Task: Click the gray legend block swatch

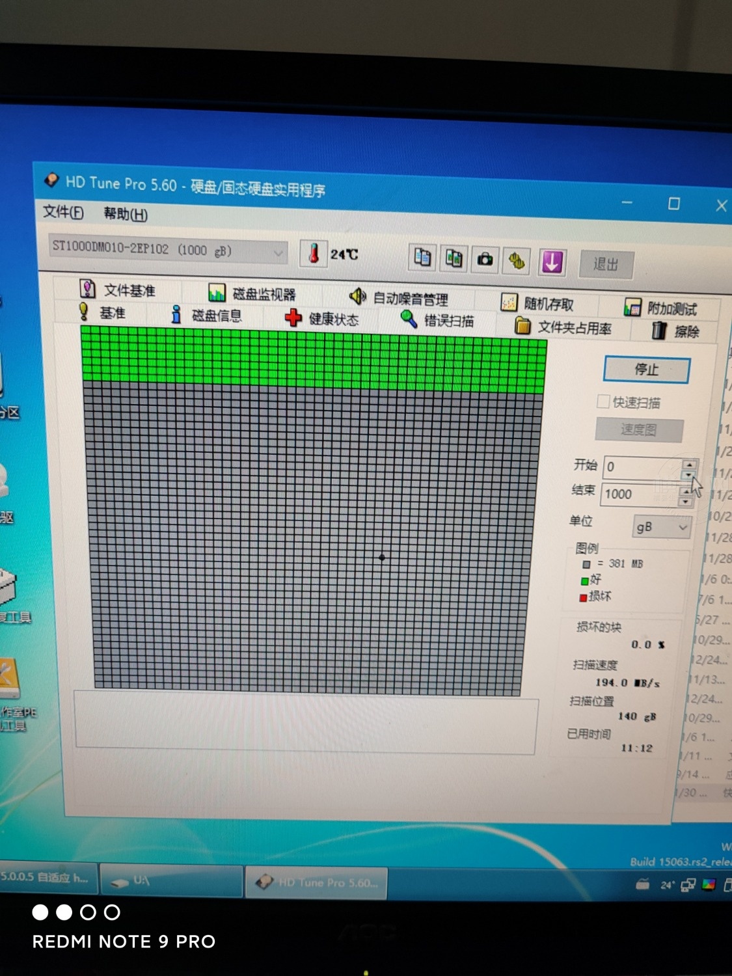Action: [x=586, y=564]
